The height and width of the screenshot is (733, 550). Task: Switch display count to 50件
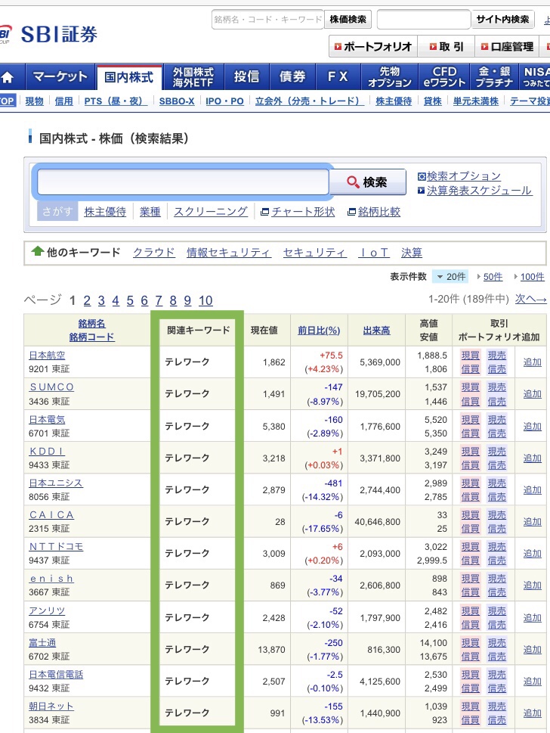click(493, 277)
